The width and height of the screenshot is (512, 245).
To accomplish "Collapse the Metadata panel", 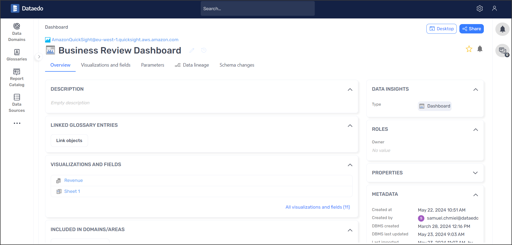I will [x=476, y=195].
